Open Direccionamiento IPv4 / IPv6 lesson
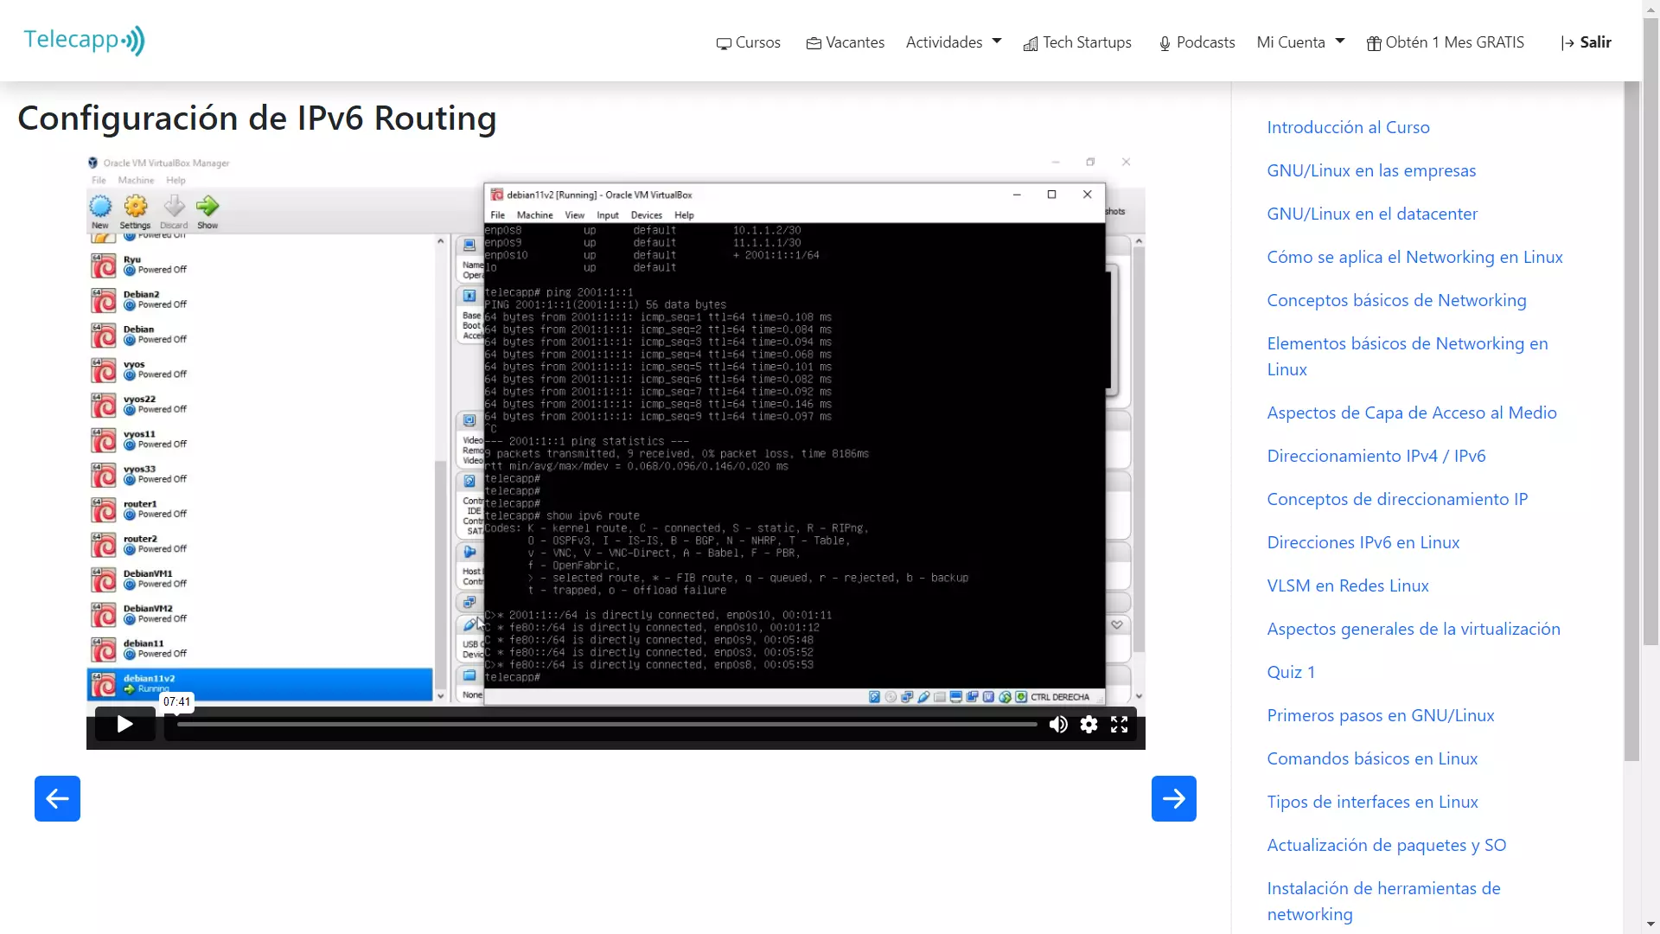 pos(1376,456)
